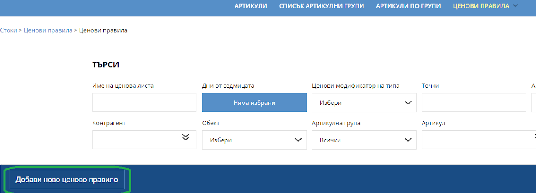This screenshot has width=536, height=193.
Task: Go to Стоки breadcrumb link
Action: [x=8, y=30]
